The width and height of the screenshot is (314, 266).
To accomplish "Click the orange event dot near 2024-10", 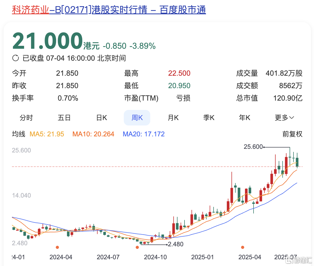I will [137, 247].
